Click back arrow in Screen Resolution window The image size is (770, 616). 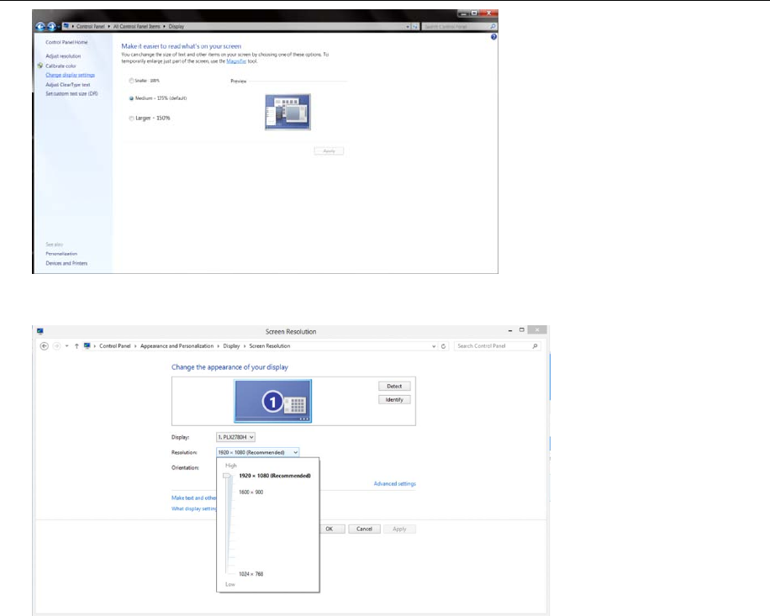pos(45,346)
